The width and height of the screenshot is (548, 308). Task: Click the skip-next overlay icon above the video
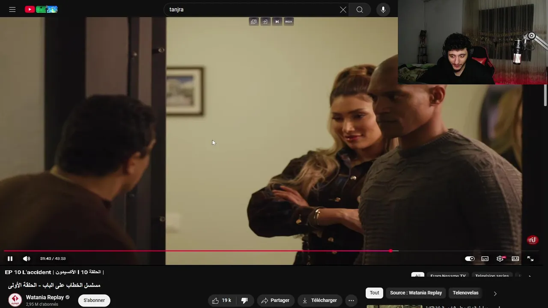point(277,21)
